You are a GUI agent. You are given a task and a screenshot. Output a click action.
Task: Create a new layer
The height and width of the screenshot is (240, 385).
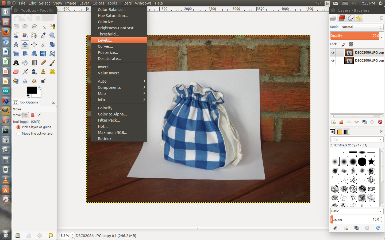pos(333,122)
